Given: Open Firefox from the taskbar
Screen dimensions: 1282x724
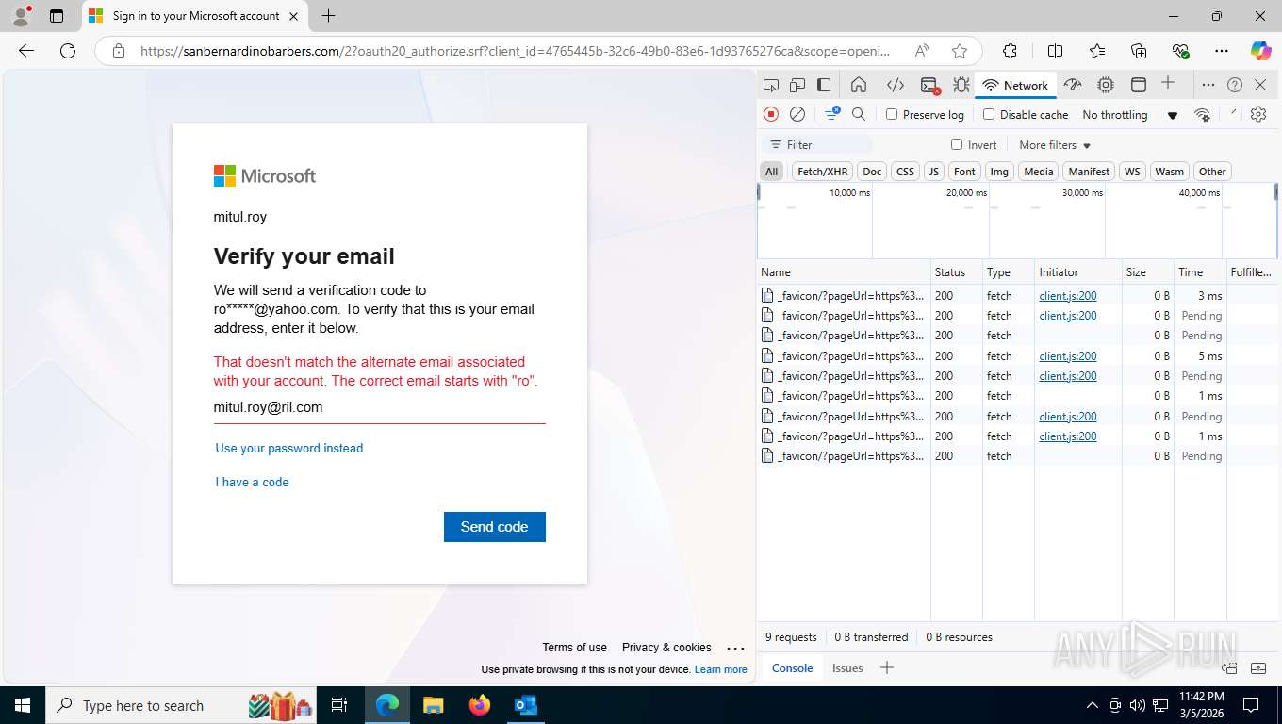Looking at the screenshot, I should 480,705.
